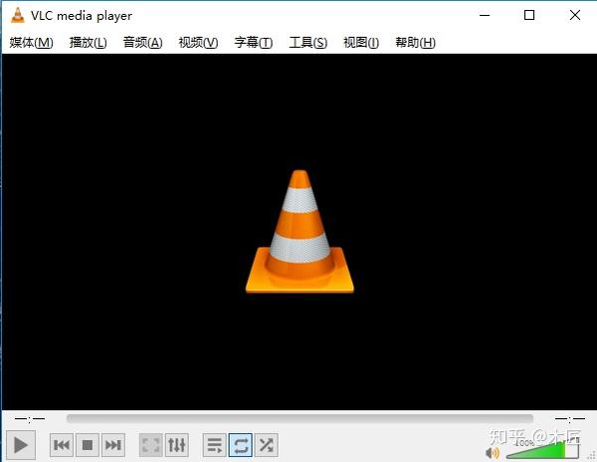
Task: Open the 媒体(M) menu
Action: (31, 42)
